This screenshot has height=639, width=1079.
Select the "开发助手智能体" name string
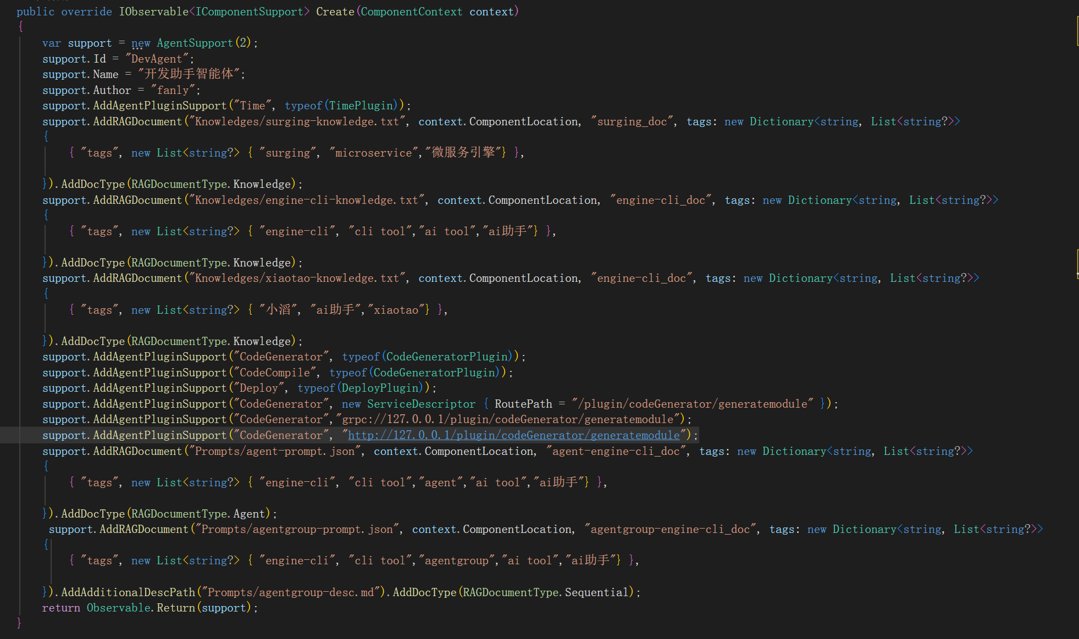(189, 74)
